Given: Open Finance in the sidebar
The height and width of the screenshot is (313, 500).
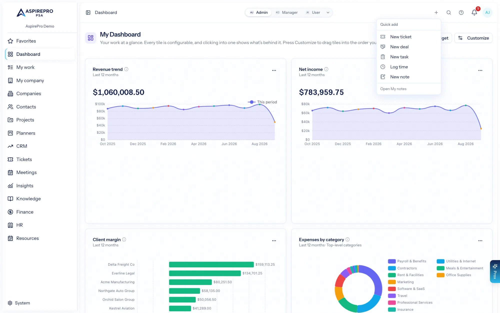Looking at the screenshot, I should [x=40, y=212].
